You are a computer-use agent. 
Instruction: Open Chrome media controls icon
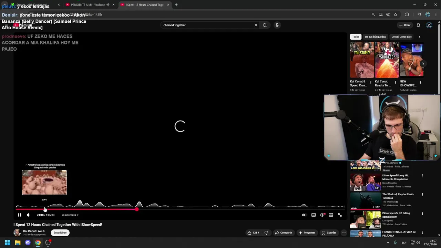point(419,14)
